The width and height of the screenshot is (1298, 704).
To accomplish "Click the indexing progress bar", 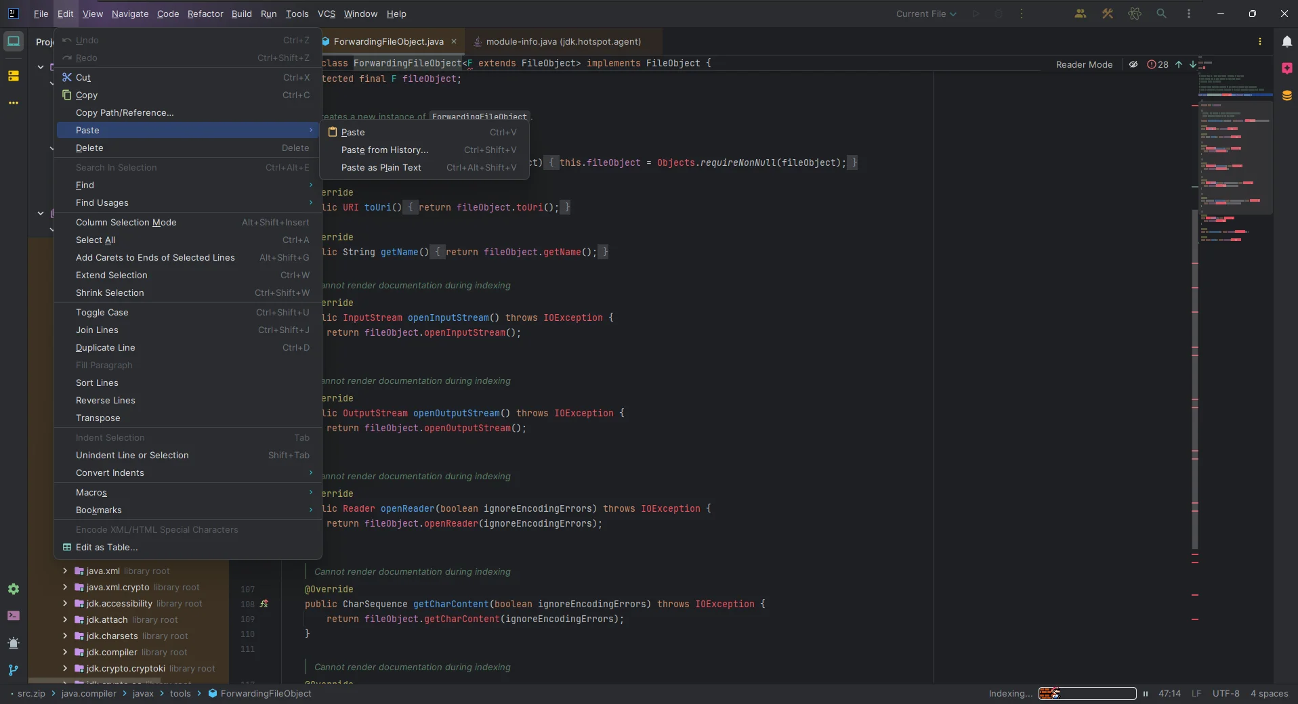I will 1087,693.
